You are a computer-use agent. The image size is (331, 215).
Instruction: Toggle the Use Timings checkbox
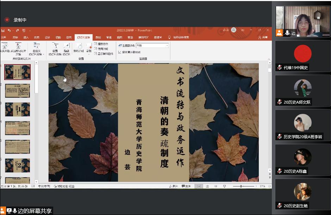(x=95, y=49)
